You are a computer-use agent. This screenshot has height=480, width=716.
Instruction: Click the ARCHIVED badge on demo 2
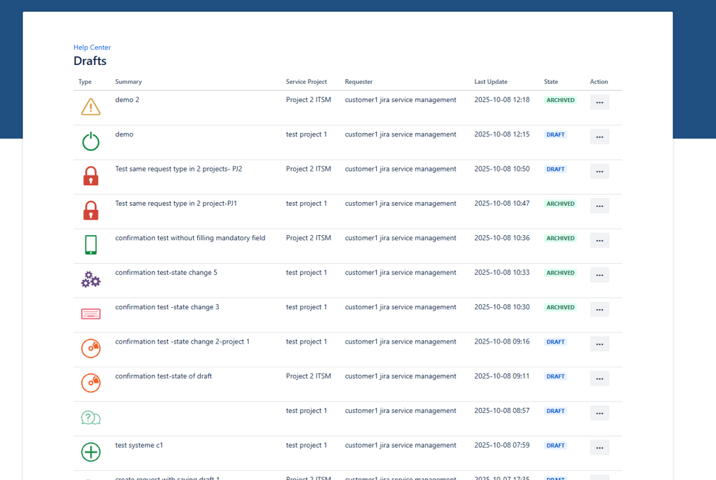tap(560, 99)
